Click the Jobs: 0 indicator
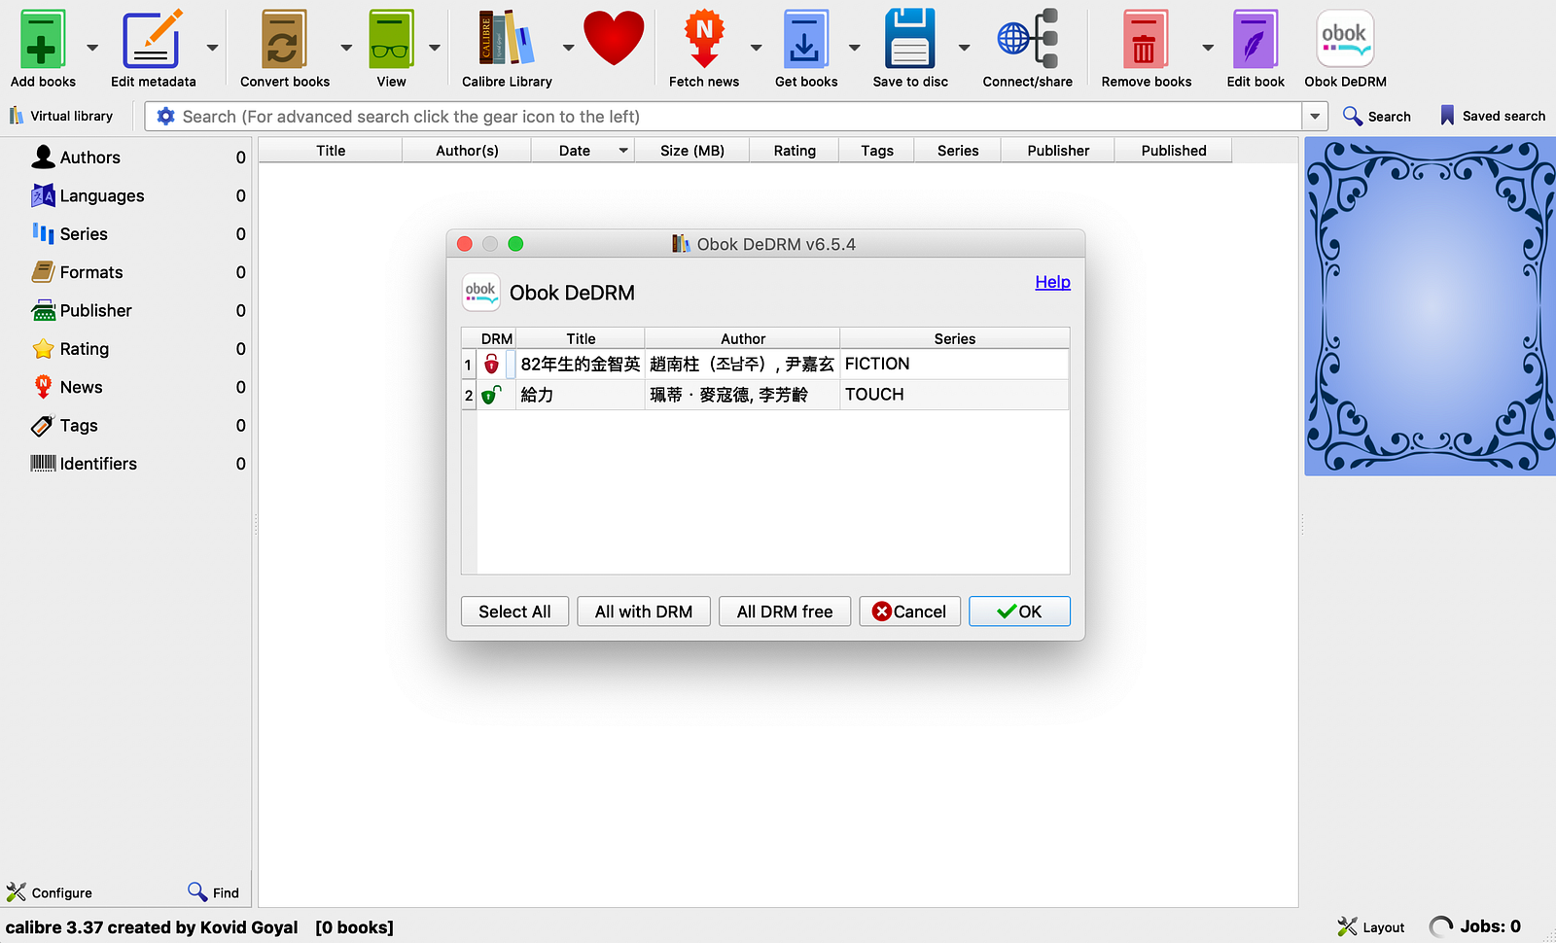 point(1475,926)
